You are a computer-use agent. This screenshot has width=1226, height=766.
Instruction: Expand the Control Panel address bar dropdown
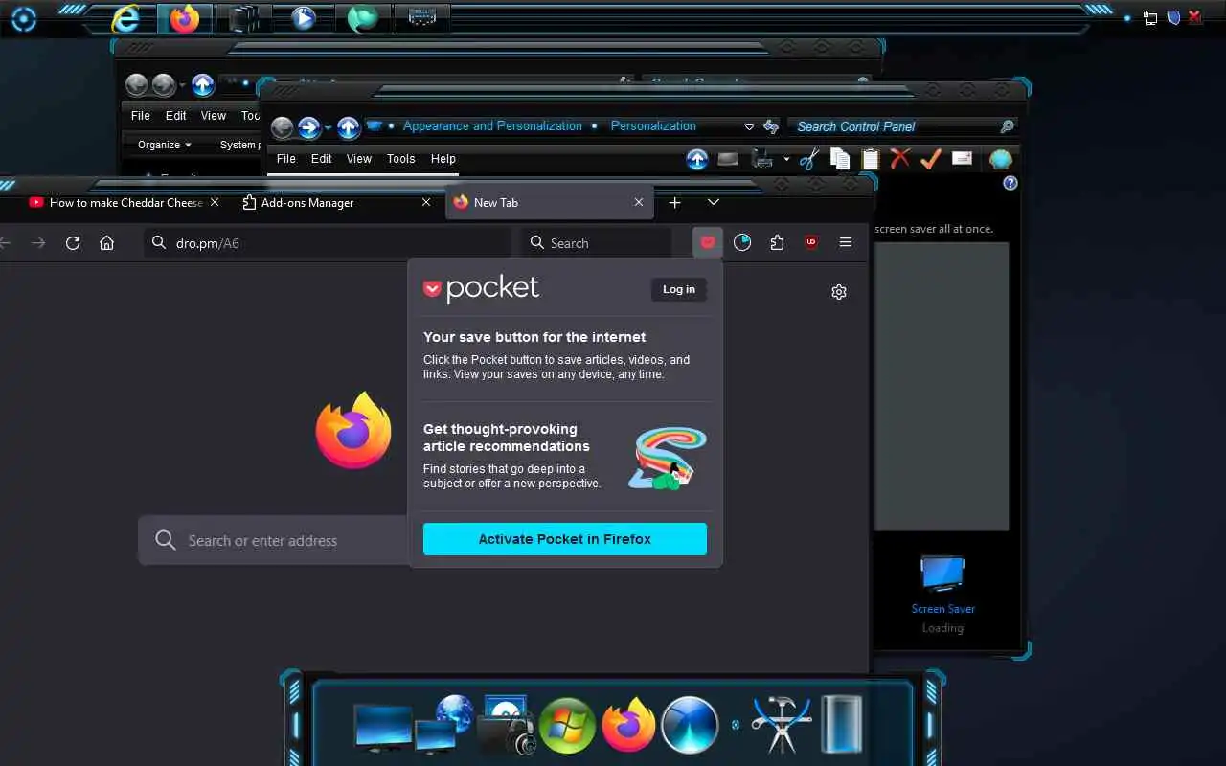point(749,126)
